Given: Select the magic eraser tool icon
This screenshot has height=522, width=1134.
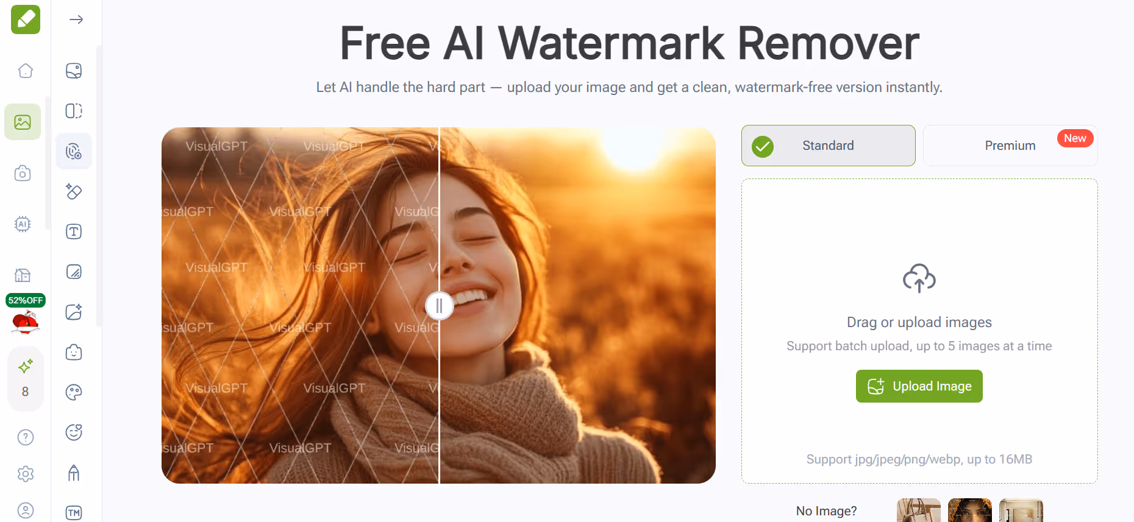Looking at the screenshot, I should pos(74,191).
